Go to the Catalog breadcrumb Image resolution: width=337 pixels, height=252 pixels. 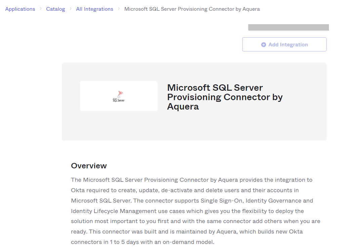[55, 9]
